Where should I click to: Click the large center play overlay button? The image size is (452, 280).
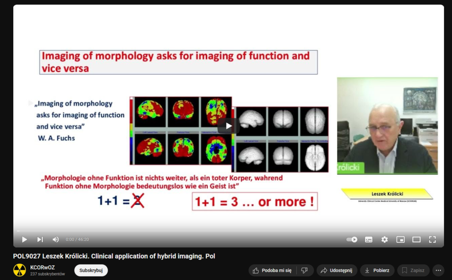(228, 126)
